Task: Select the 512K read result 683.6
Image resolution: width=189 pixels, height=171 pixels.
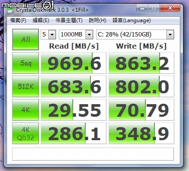Action: [74, 86]
